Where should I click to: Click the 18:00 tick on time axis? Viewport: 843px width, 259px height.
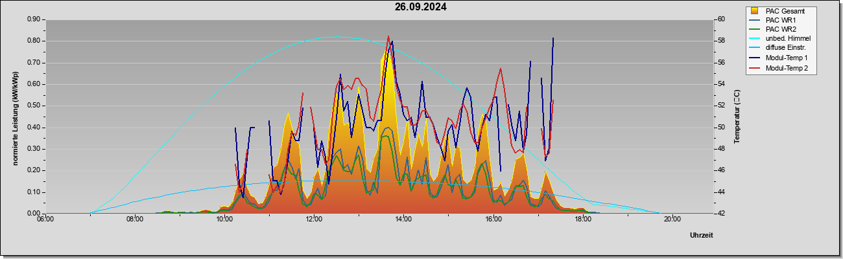click(x=583, y=219)
